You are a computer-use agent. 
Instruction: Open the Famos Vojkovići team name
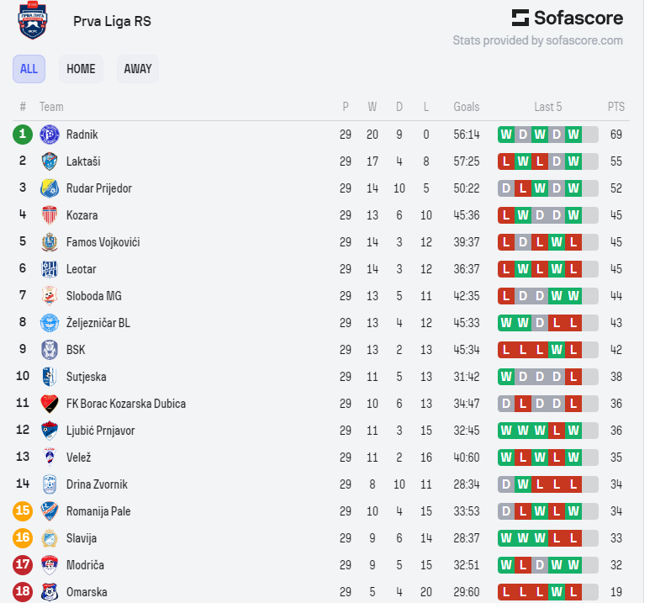point(103,242)
